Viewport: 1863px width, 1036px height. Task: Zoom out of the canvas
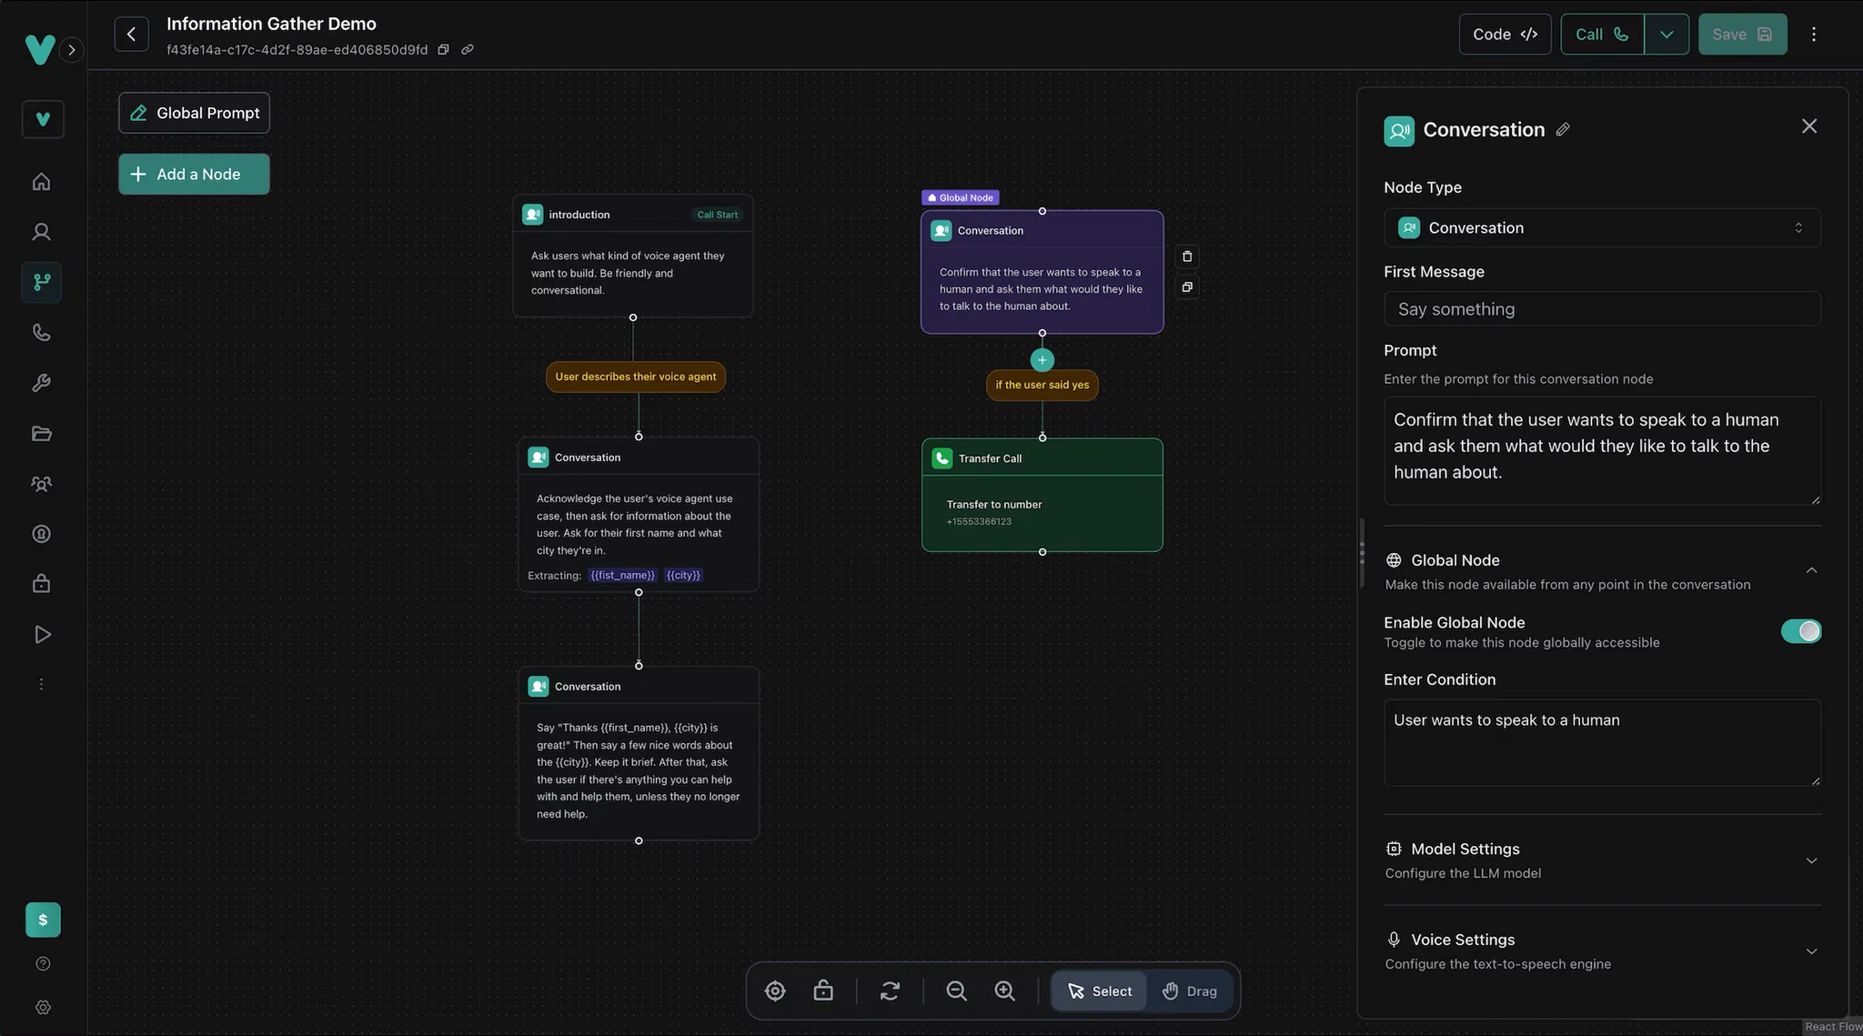click(956, 991)
